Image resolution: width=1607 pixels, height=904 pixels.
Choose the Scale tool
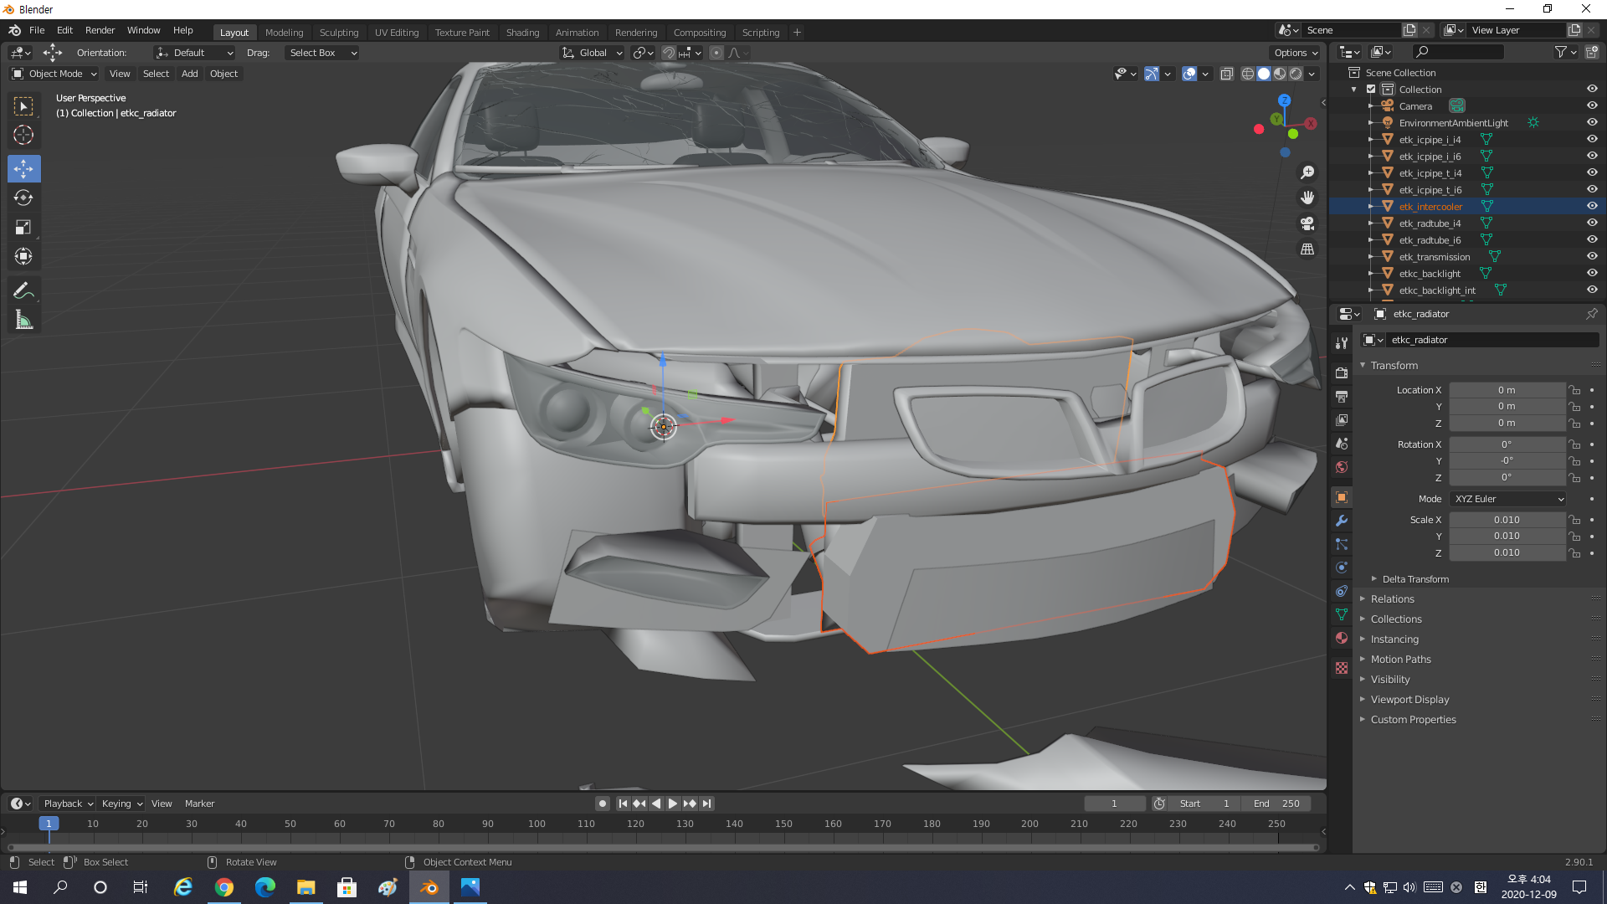pos(23,227)
